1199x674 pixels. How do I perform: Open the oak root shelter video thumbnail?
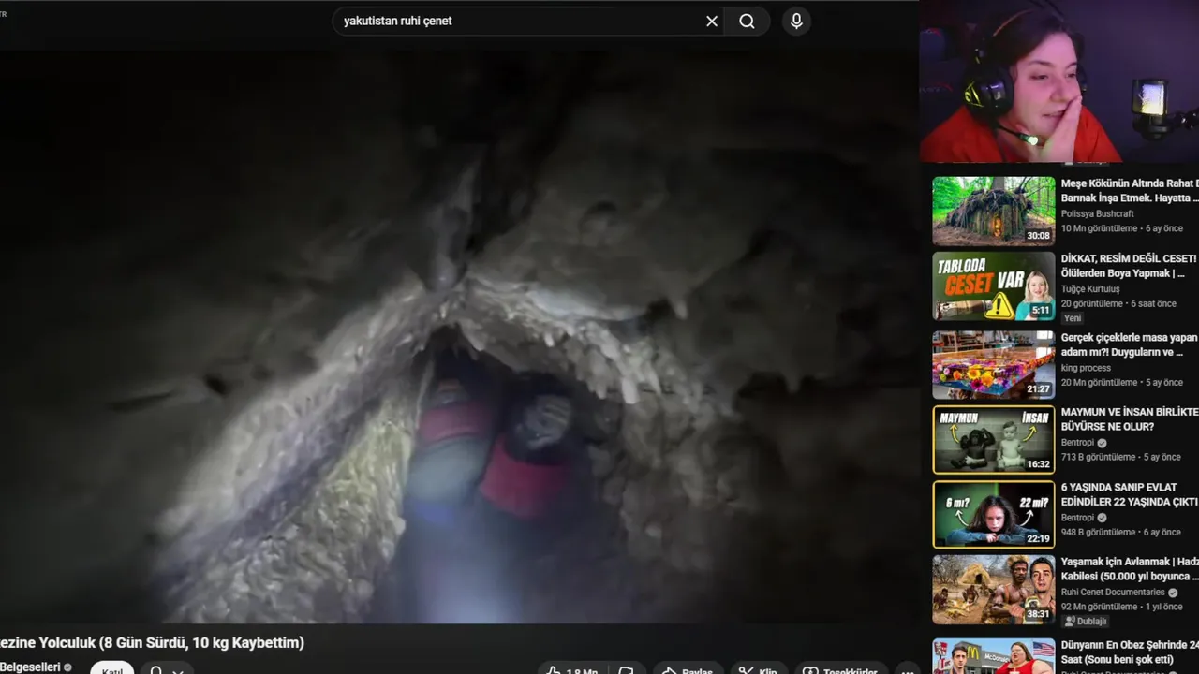pyautogui.click(x=994, y=212)
